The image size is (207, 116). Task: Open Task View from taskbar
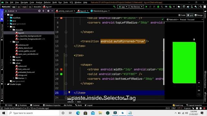pos(70,113)
